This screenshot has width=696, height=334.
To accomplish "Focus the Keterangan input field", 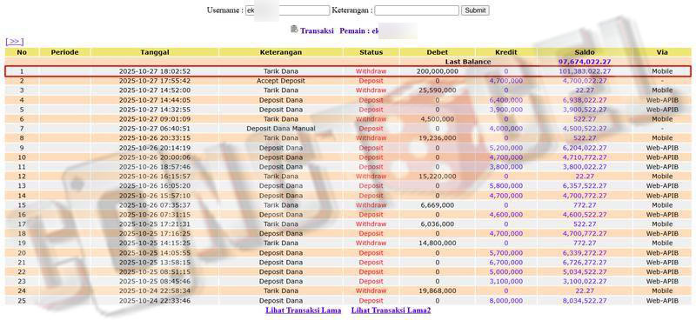I will 417,10.
